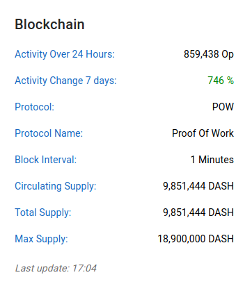
Task: Select the POW protocol value
Action: click(x=223, y=107)
